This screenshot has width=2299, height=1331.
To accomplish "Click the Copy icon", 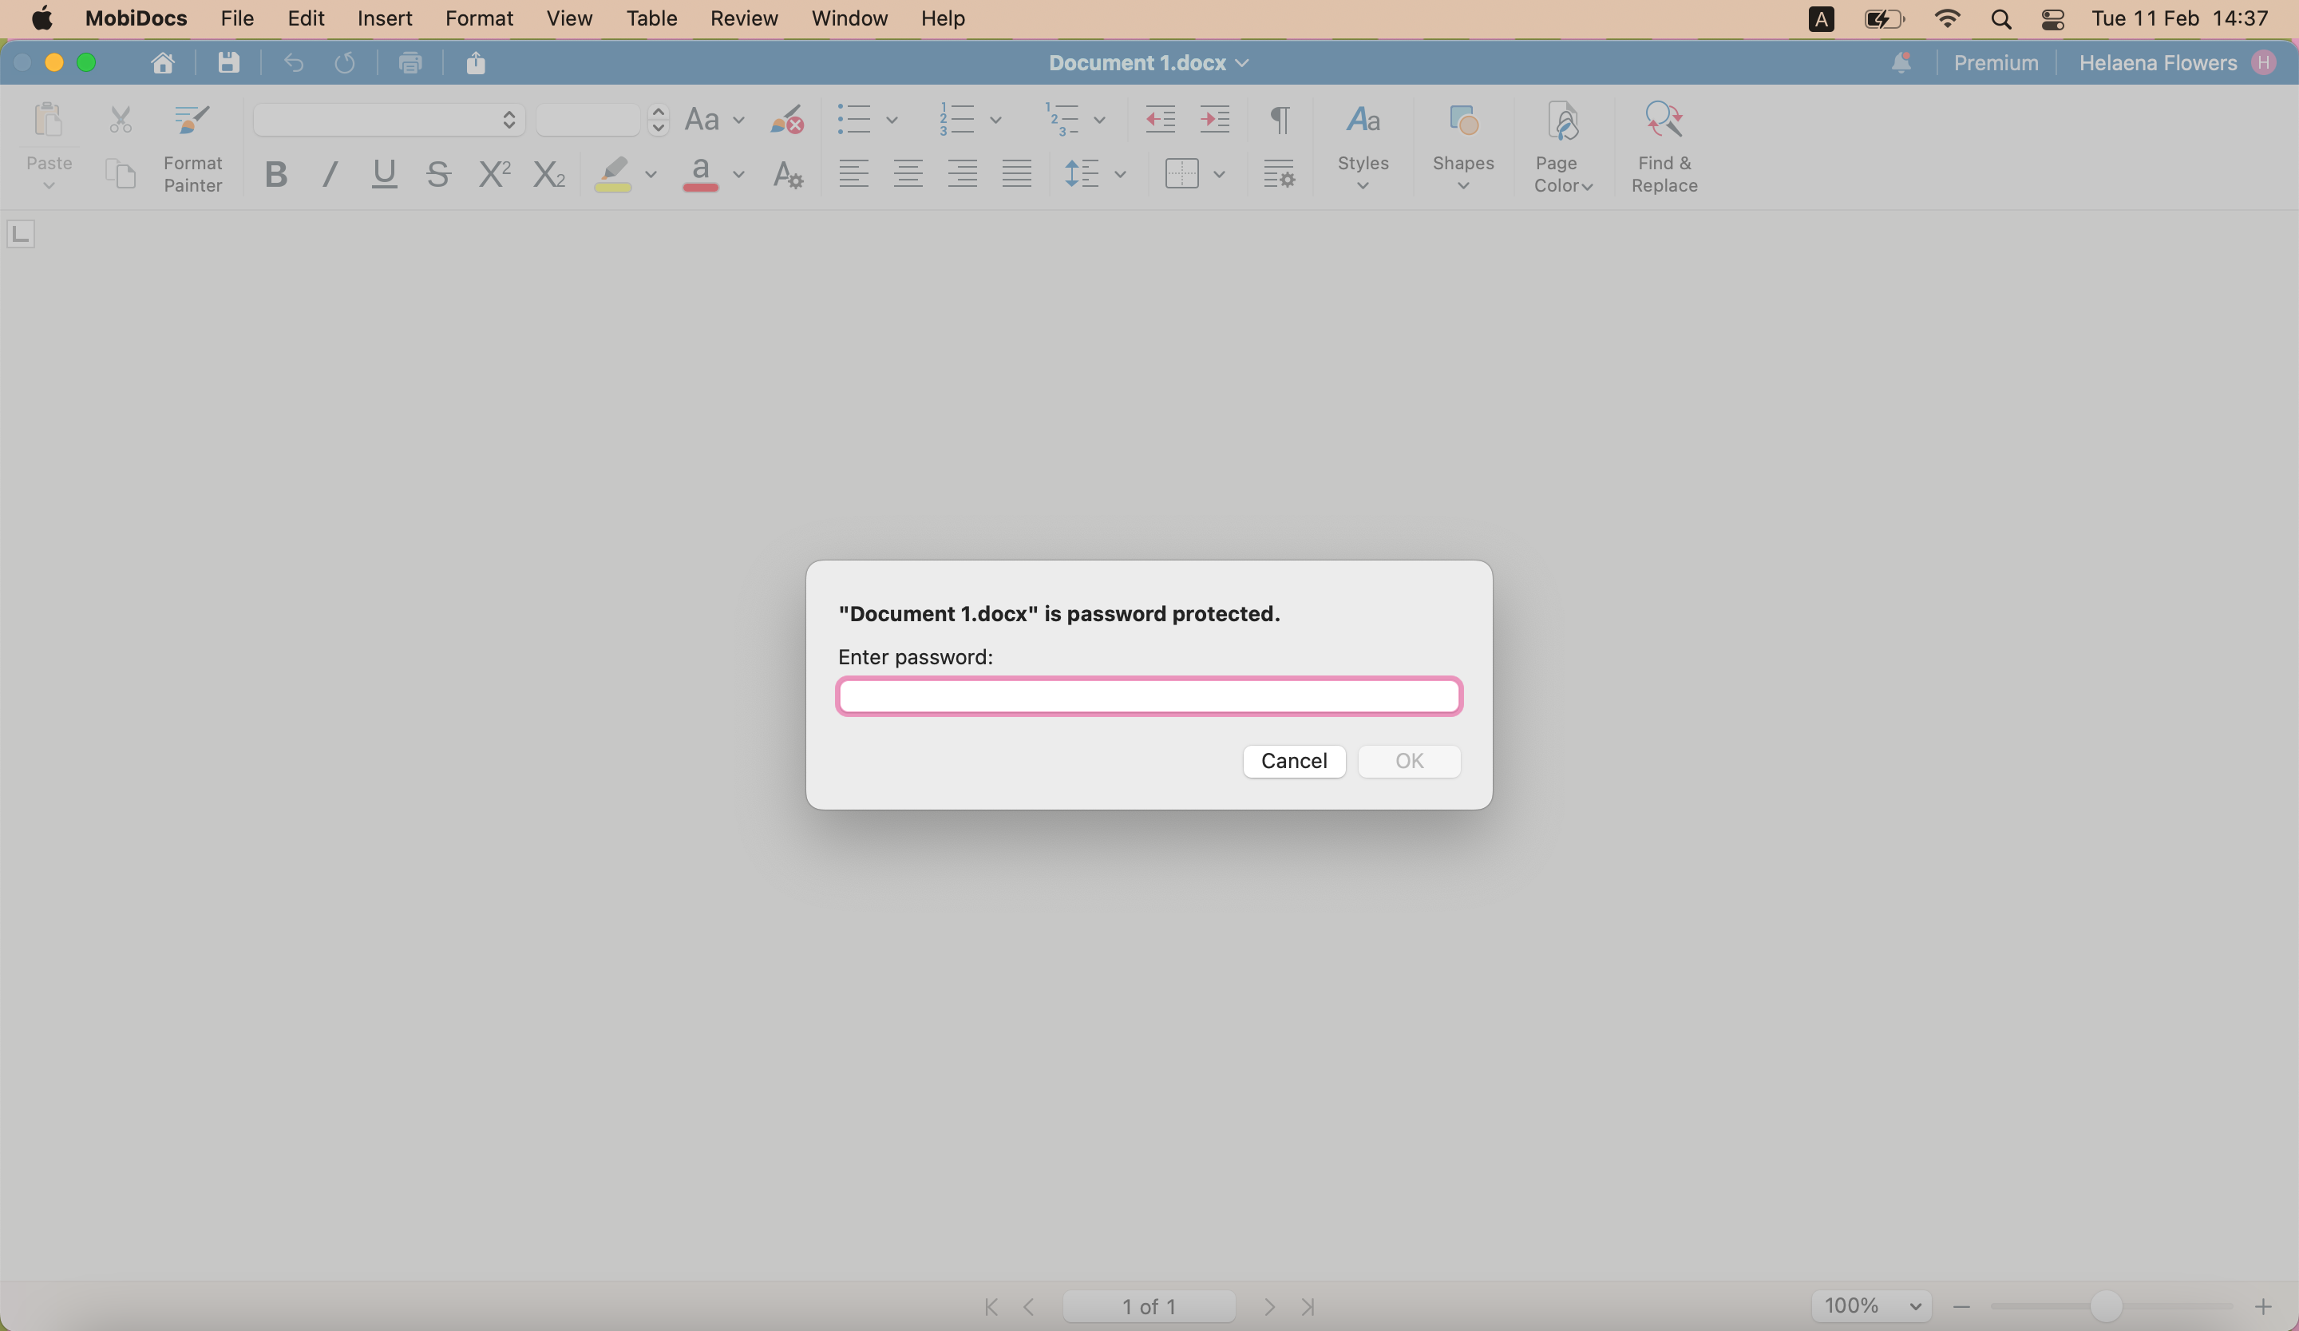I will (x=121, y=172).
